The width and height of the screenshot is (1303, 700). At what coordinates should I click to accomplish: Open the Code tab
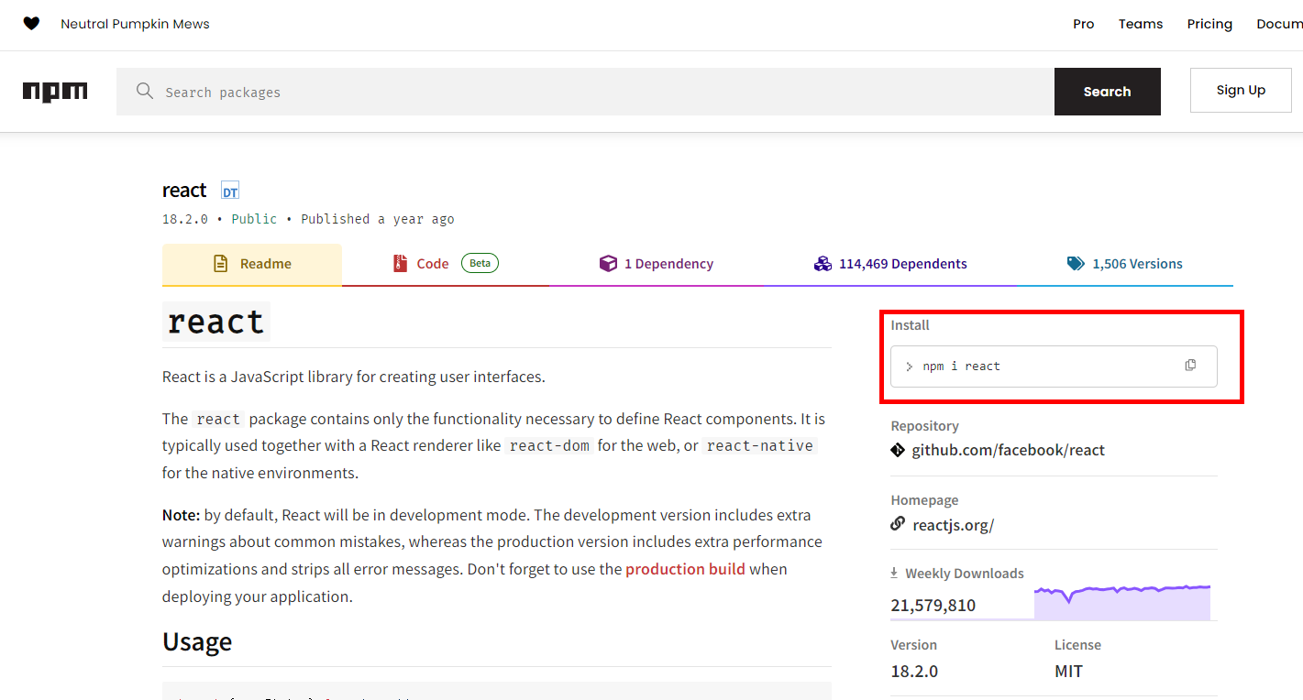pos(446,264)
